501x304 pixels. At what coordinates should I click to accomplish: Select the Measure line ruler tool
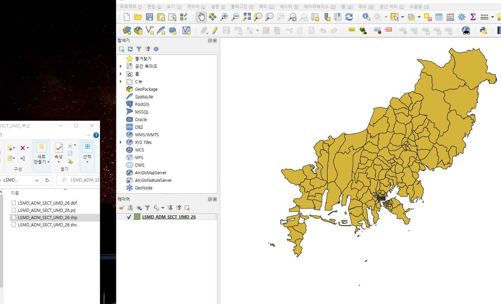pyautogui.click(x=484, y=17)
